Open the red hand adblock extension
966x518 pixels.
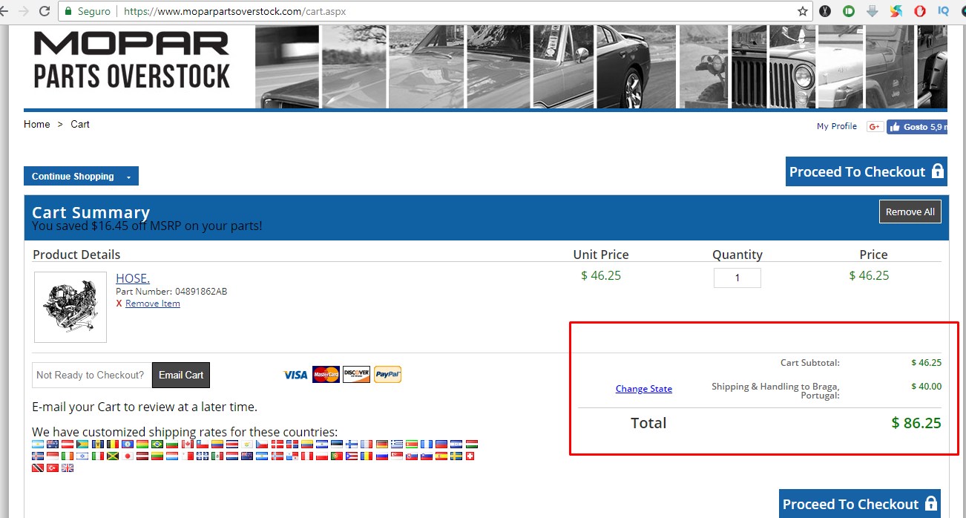pos(920,11)
